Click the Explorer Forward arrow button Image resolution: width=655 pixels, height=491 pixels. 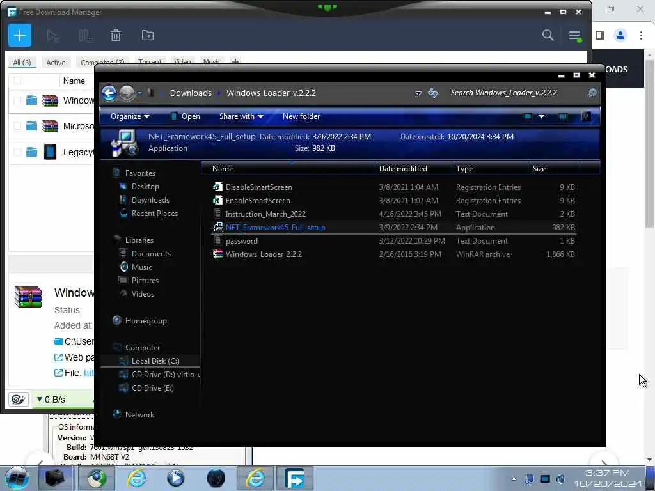point(127,93)
